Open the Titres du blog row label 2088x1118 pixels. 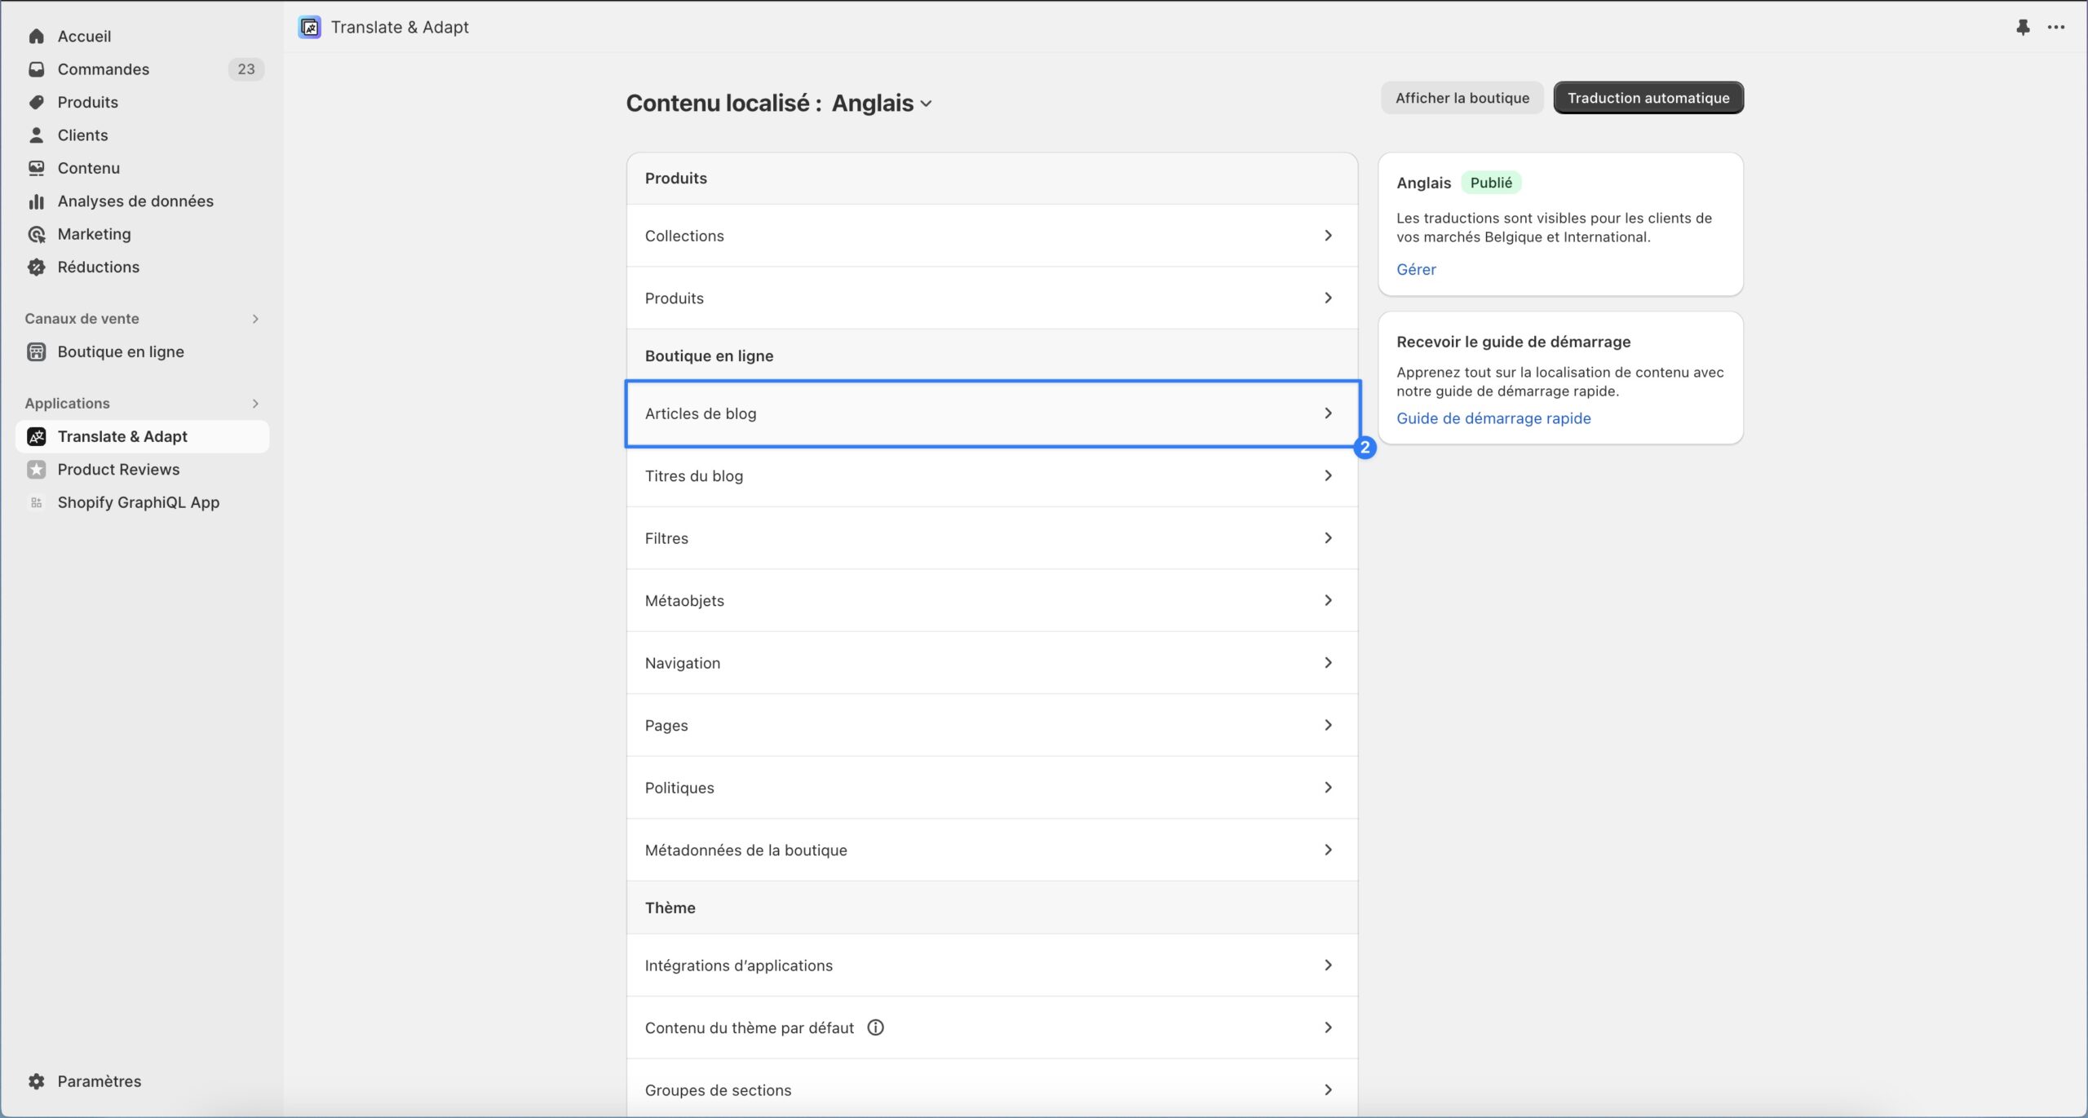tap(694, 475)
